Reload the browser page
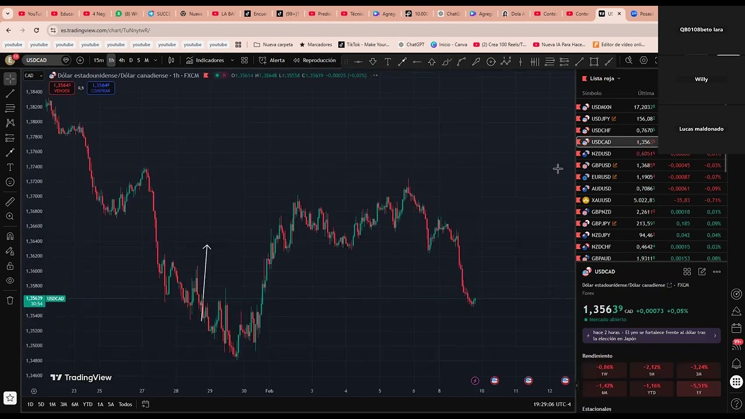Image resolution: width=745 pixels, height=419 pixels. pyautogui.click(x=36, y=30)
